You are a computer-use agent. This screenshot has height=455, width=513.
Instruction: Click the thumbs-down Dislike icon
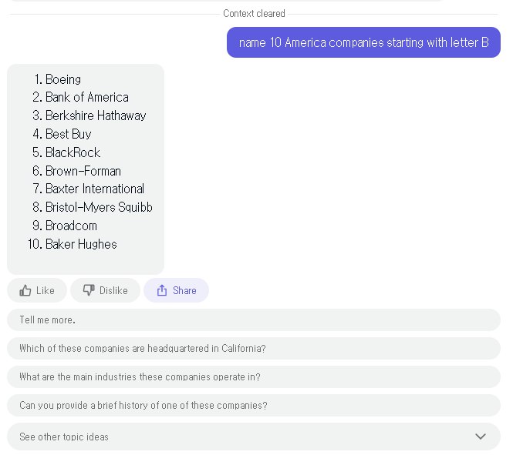coord(89,289)
